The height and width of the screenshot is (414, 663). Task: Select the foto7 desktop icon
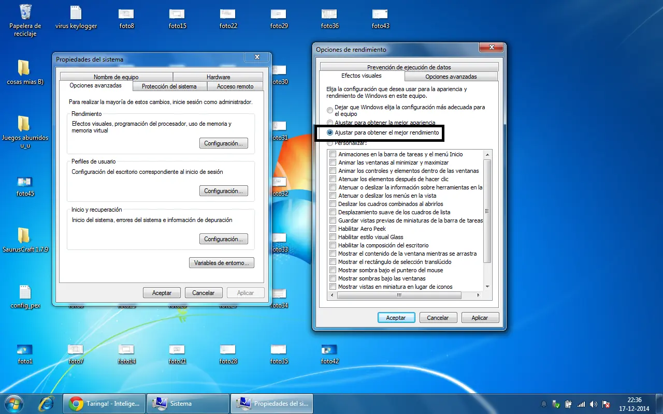(76, 354)
